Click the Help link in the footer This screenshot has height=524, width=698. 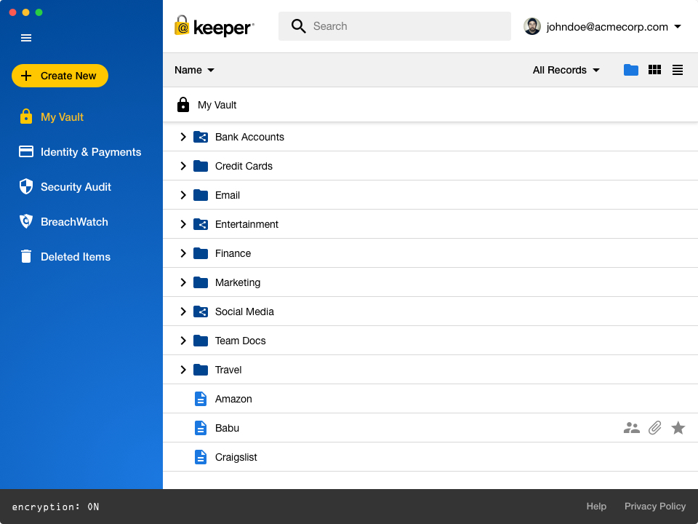coord(596,507)
